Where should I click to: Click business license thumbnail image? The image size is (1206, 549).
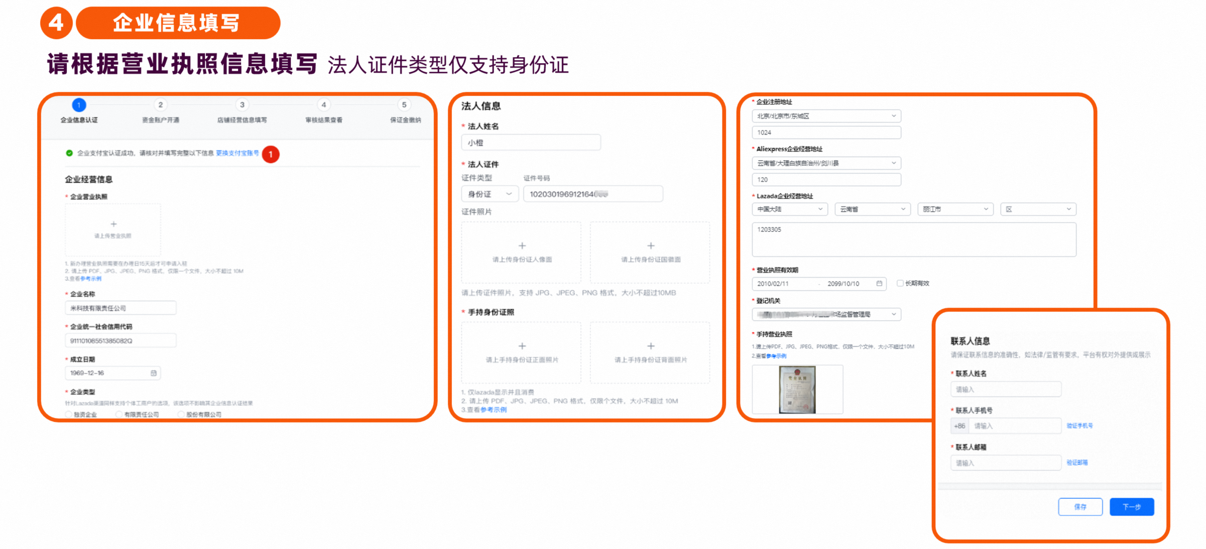(797, 390)
